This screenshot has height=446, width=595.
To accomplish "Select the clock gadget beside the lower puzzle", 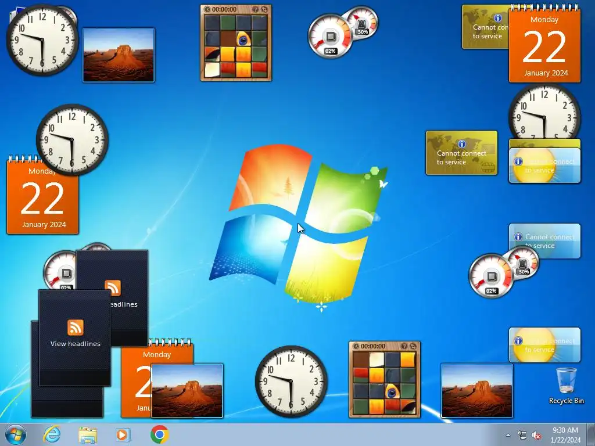I will pyautogui.click(x=291, y=381).
